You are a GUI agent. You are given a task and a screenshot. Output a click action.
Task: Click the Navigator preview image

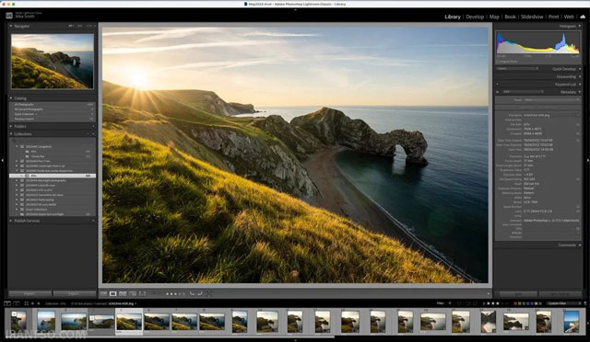point(53,62)
